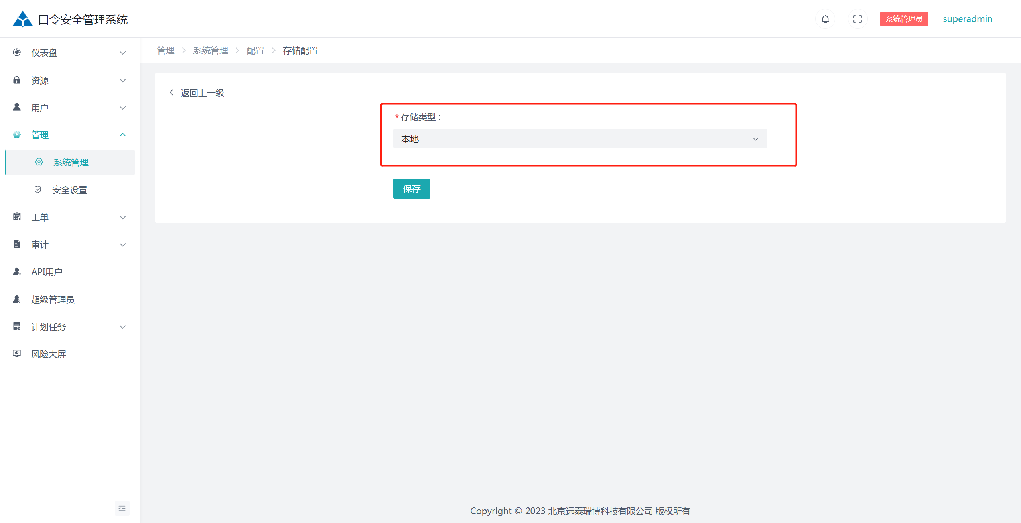Click the superadmin username
This screenshot has width=1021, height=523.
tap(967, 19)
